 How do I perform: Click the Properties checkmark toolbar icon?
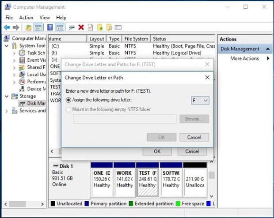[90, 27]
